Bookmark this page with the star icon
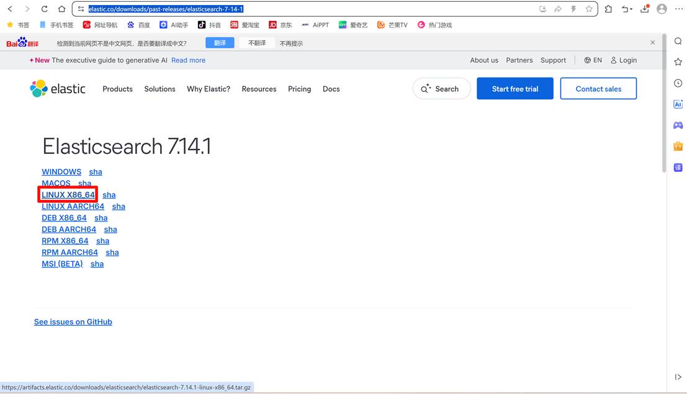 (x=589, y=9)
